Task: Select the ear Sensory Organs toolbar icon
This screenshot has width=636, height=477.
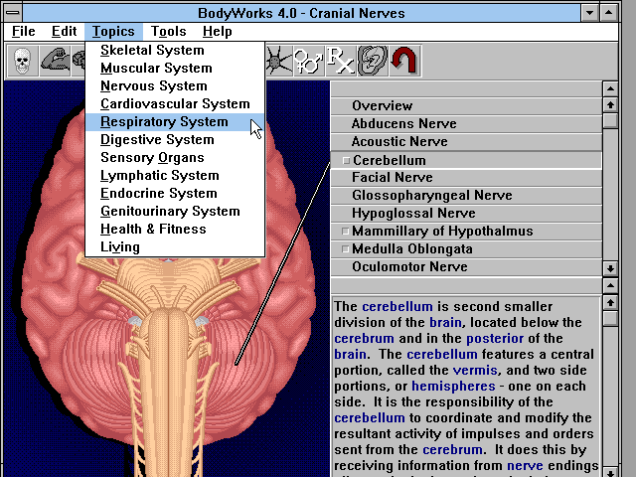Action: coord(373,62)
